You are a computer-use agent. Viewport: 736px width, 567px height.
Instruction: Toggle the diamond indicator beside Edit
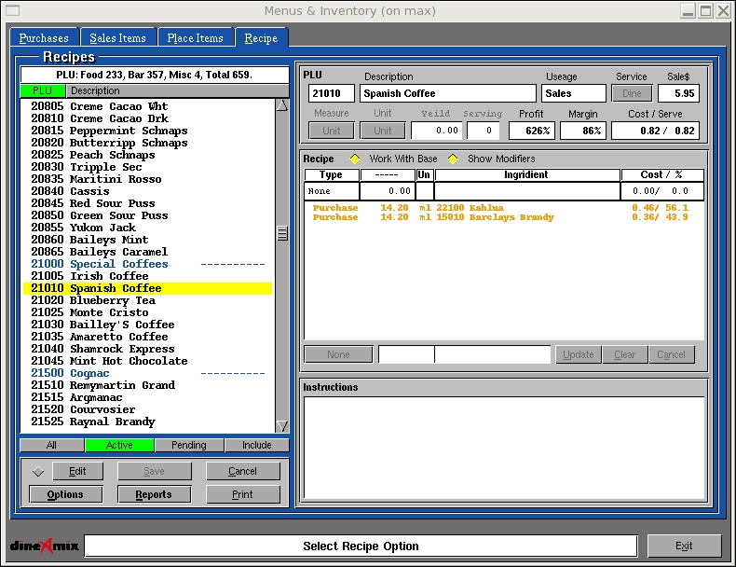(x=38, y=471)
